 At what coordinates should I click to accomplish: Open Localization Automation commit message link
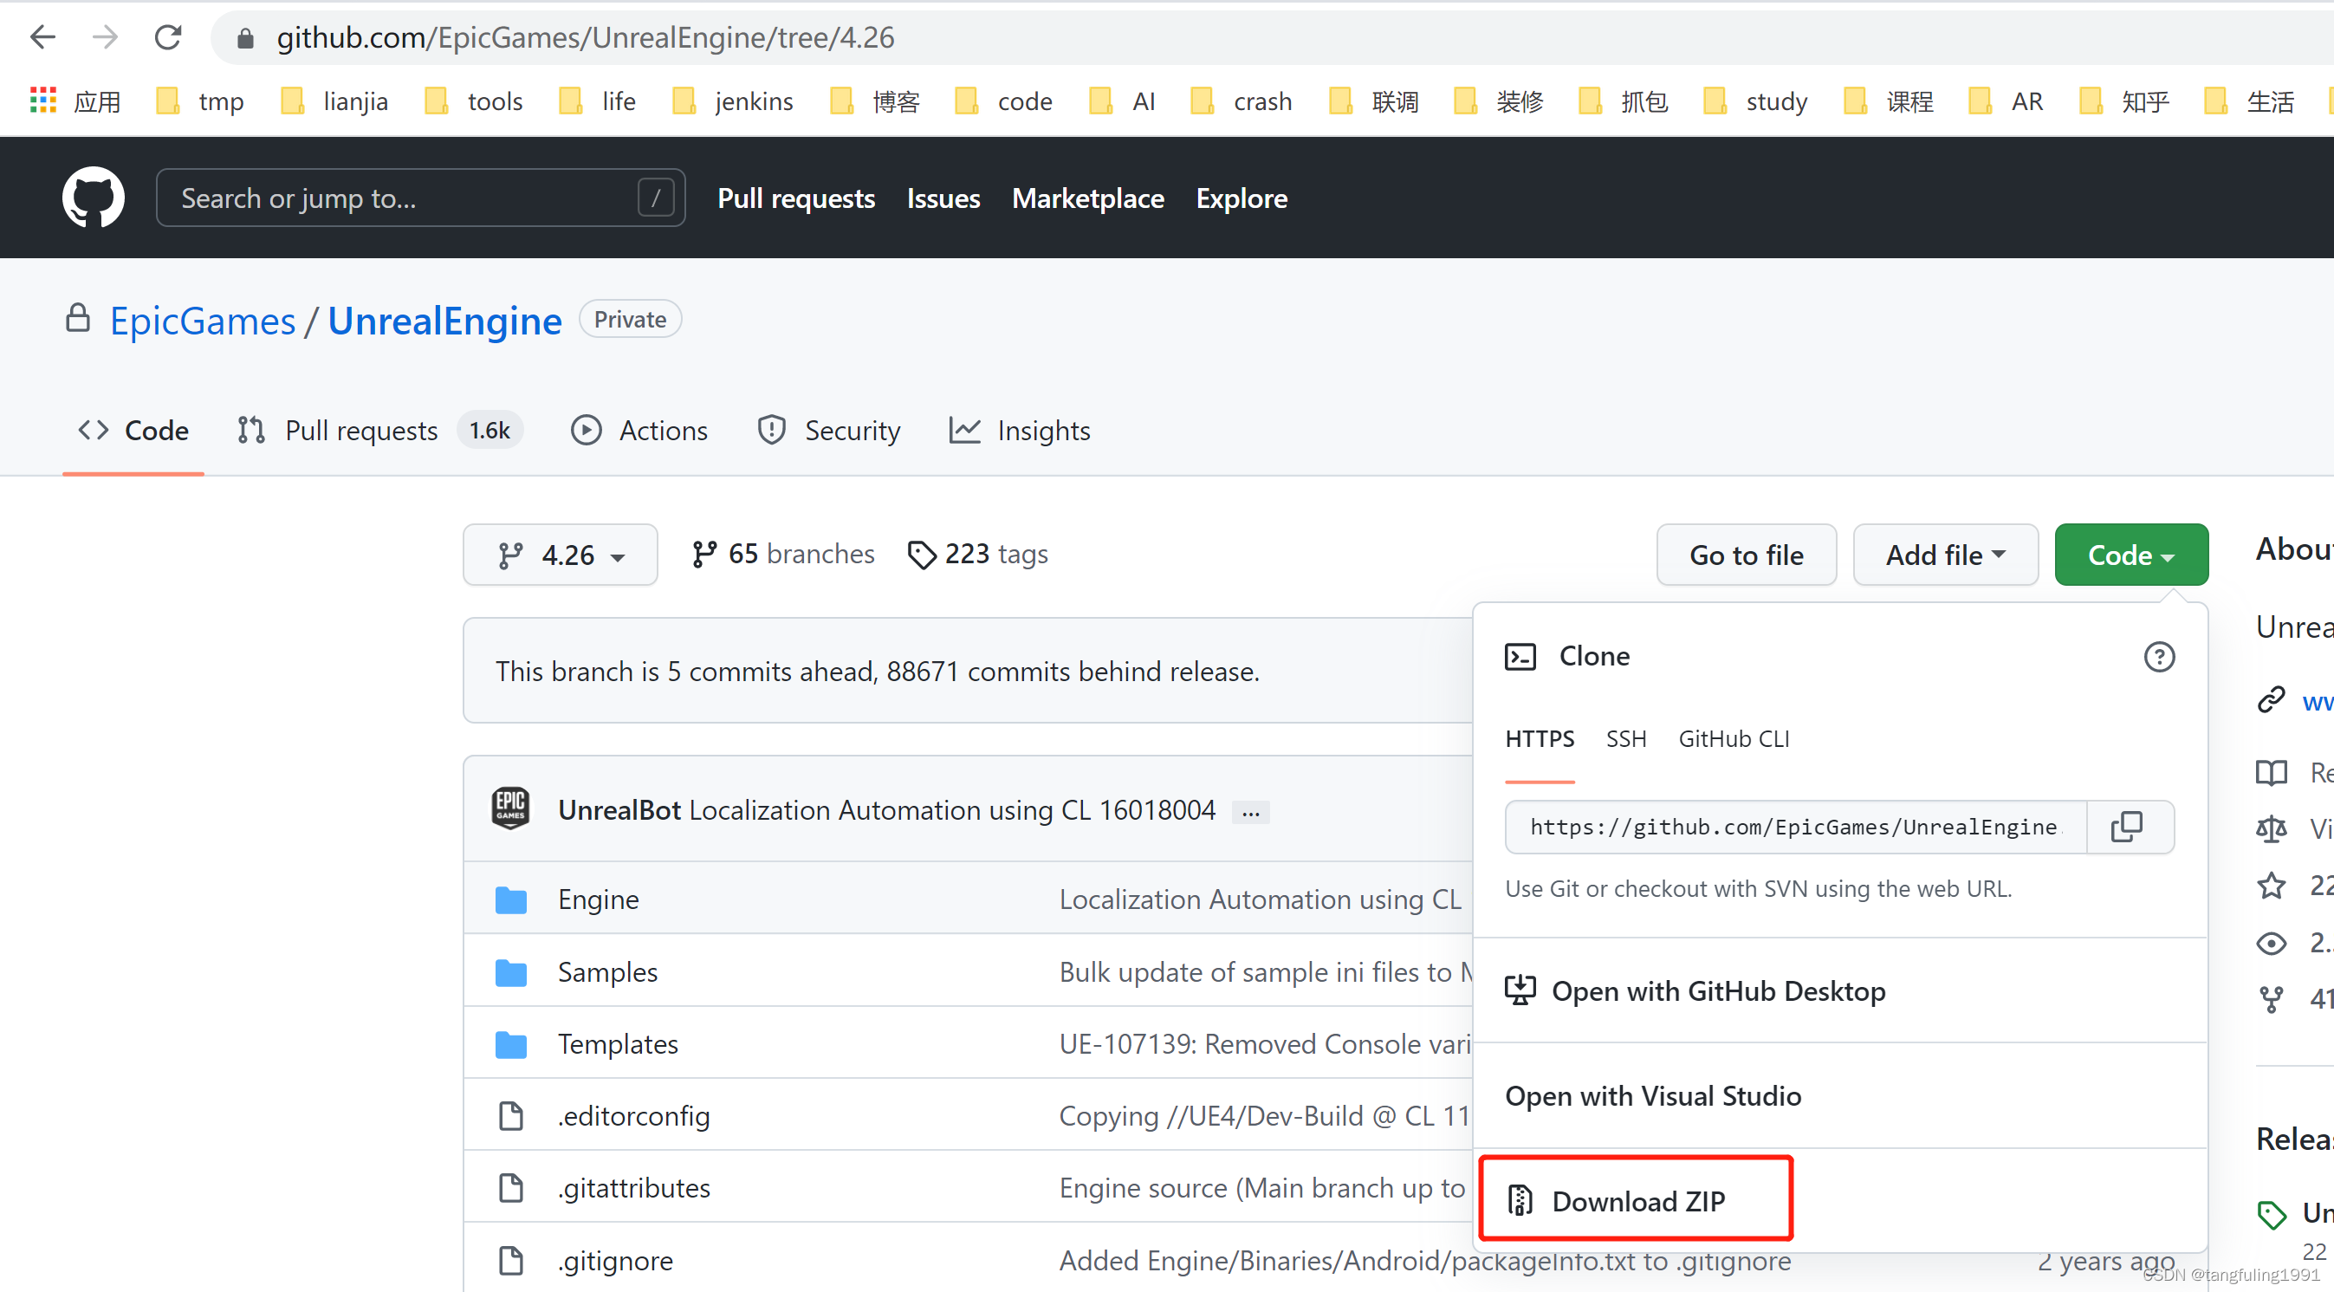coord(951,809)
